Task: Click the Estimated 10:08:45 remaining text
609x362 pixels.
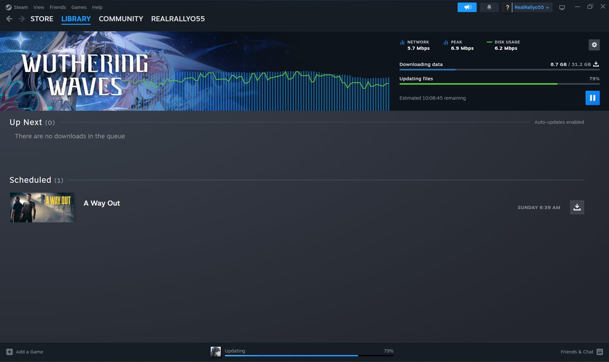Action: click(432, 98)
